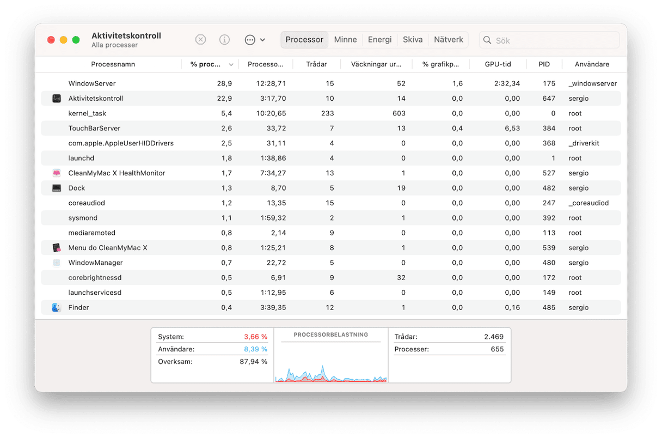Sort by Processo... time column header
The height and width of the screenshot is (438, 662).
tap(265, 64)
